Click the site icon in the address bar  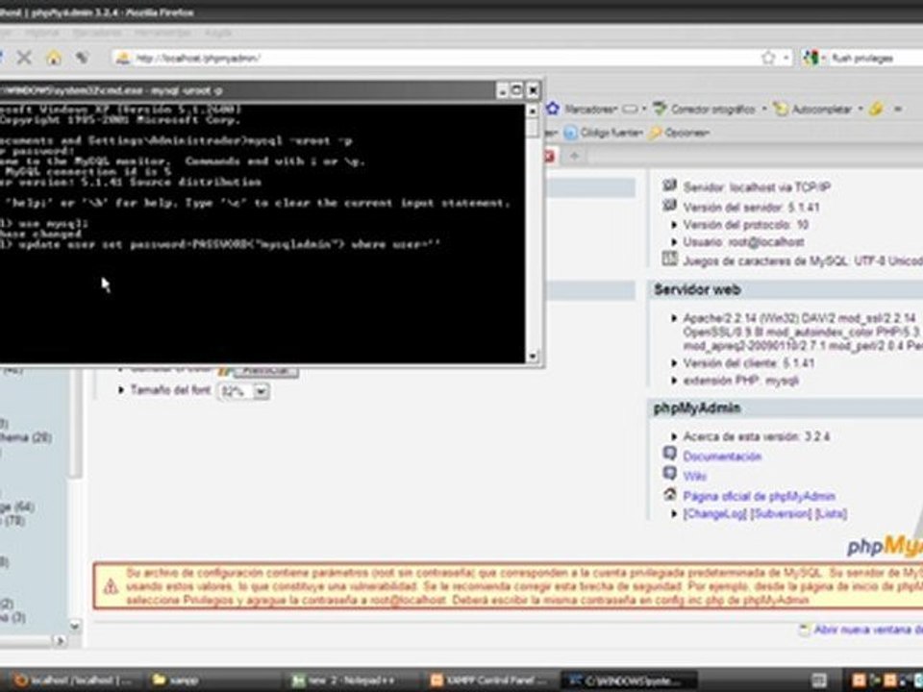click(122, 58)
